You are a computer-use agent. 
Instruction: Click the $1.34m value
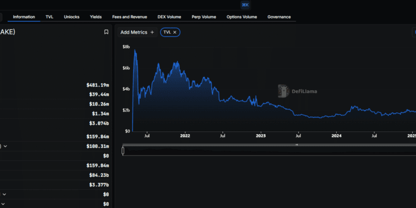pos(100,114)
